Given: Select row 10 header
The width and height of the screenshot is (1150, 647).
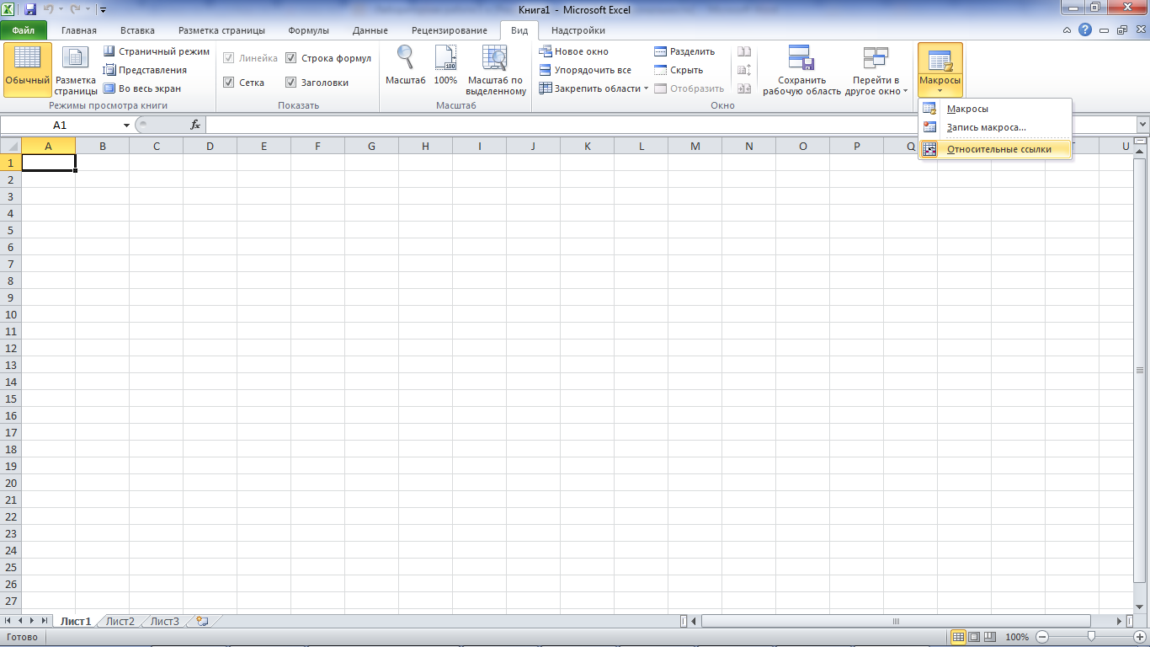Looking at the screenshot, I should pos(10,314).
